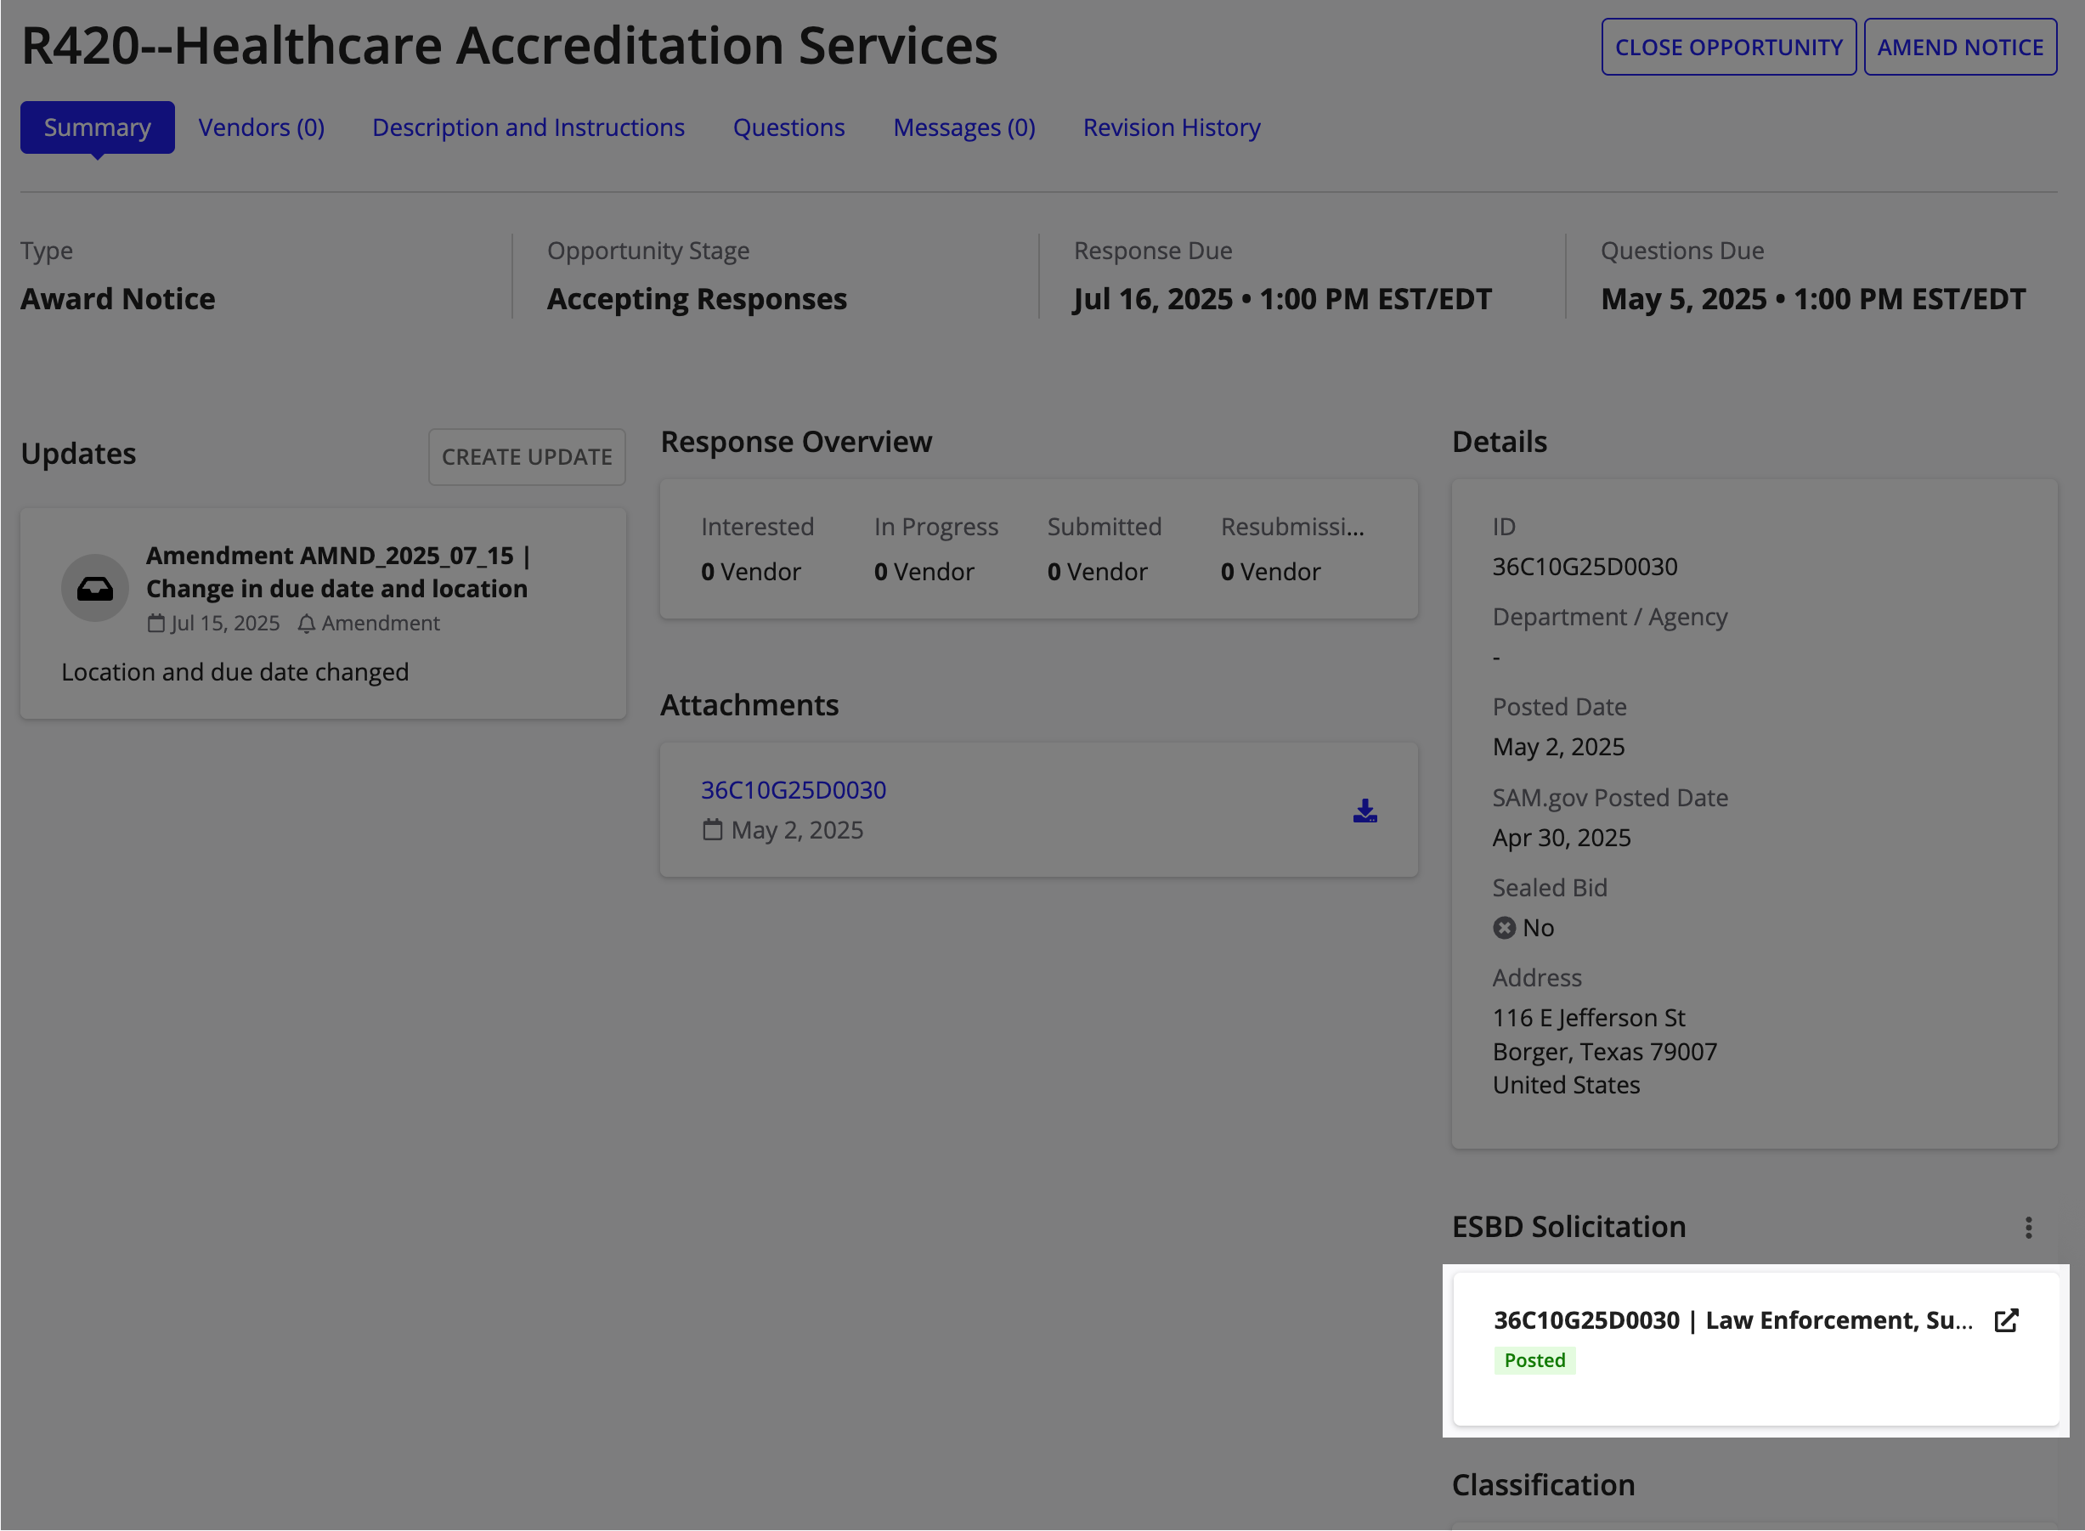This screenshot has width=2085, height=1531.
Task: Click the Close Opportunity button
Action: click(x=1728, y=48)
